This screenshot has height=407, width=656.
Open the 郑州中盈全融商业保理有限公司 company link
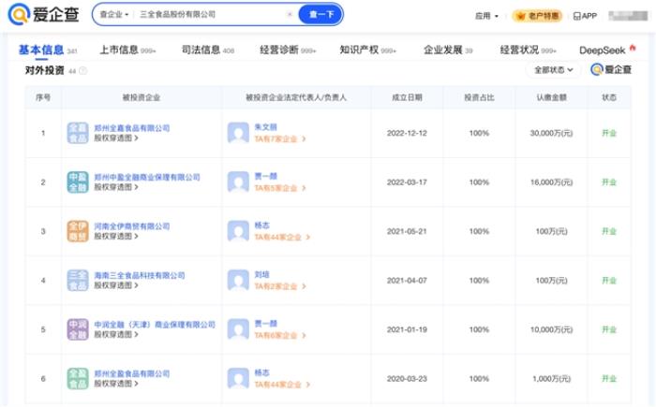point(147,177)
